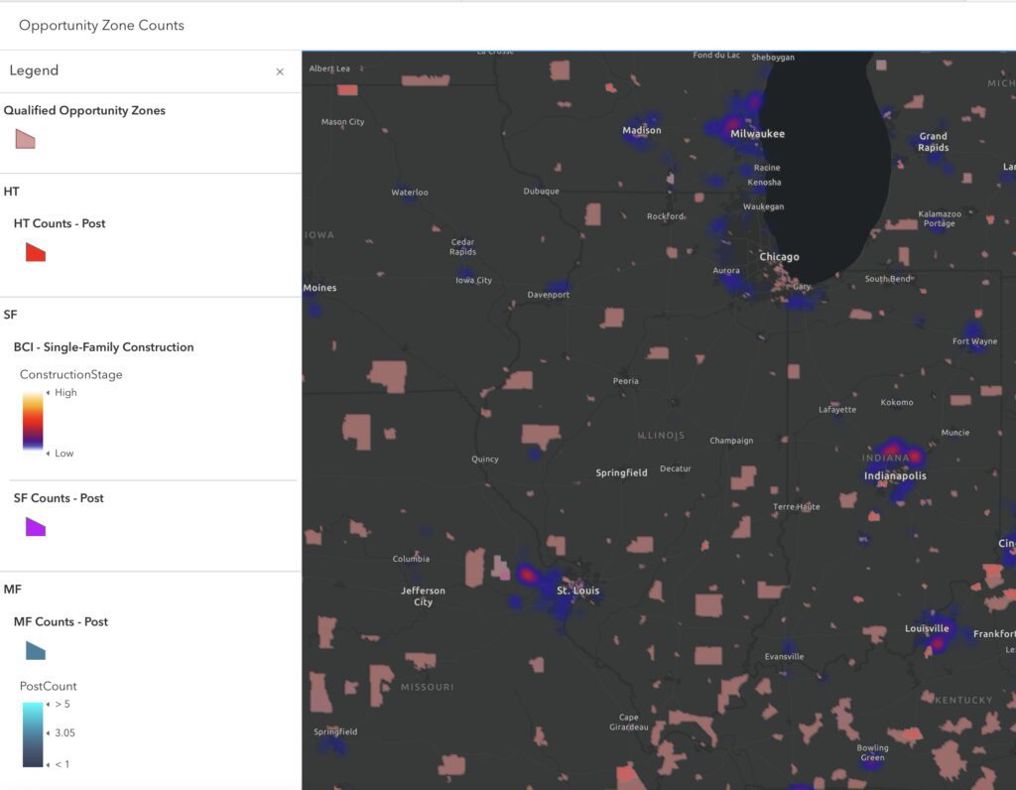Click the red HT Counts - Post symbol
Screen dimensions: 1016x790
click(x=36, y=251)
